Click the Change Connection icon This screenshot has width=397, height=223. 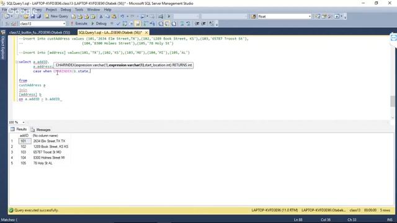tap(14, 24)
